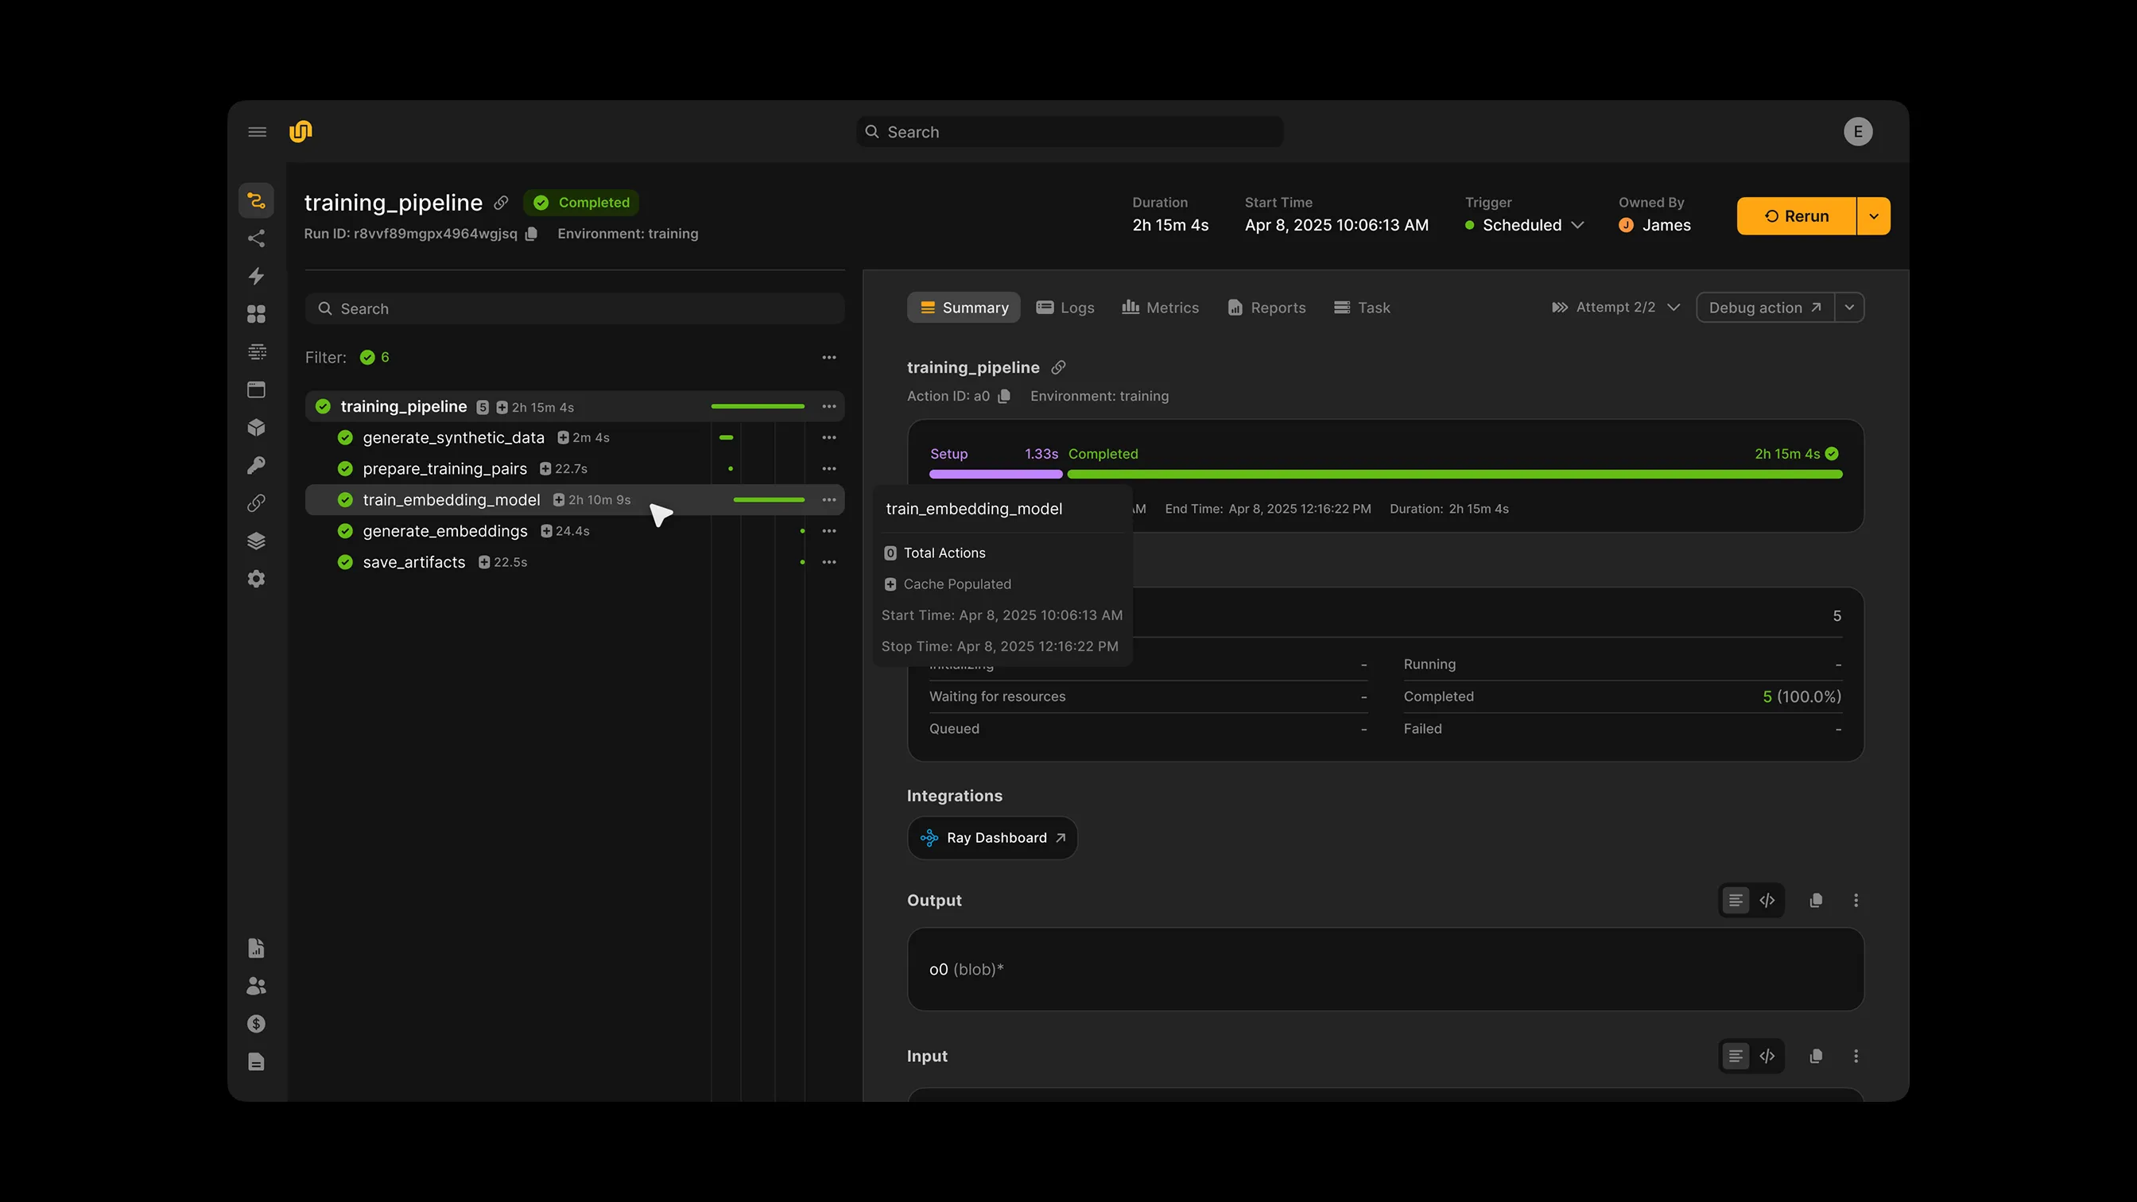The image size is (2137, 1202).
Task: Toggle the completed filter showing 6
Action: [374, 357]
